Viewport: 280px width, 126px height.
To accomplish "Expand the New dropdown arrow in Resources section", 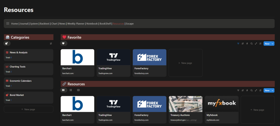I will [x=272, y=90].
